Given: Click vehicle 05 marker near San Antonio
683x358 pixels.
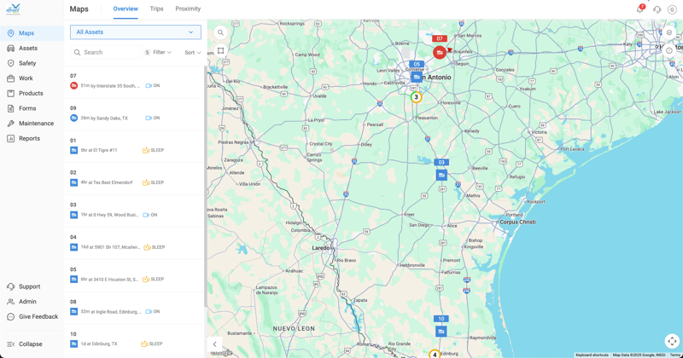Looking at the screenshot, I should 417,77.
